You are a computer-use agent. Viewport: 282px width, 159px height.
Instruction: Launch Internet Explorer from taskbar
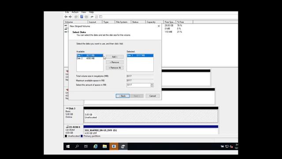pos(95,146)
